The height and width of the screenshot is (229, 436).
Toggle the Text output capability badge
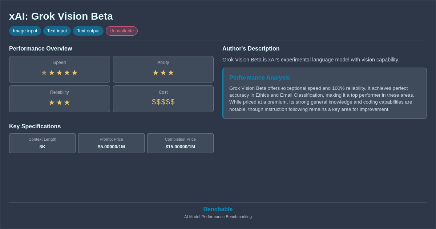[88, 31]
